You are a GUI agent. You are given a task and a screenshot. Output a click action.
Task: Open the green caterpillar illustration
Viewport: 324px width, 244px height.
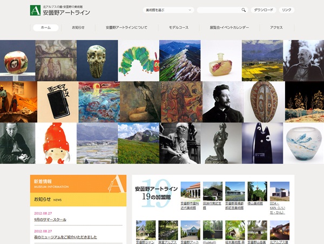[139, 60]
